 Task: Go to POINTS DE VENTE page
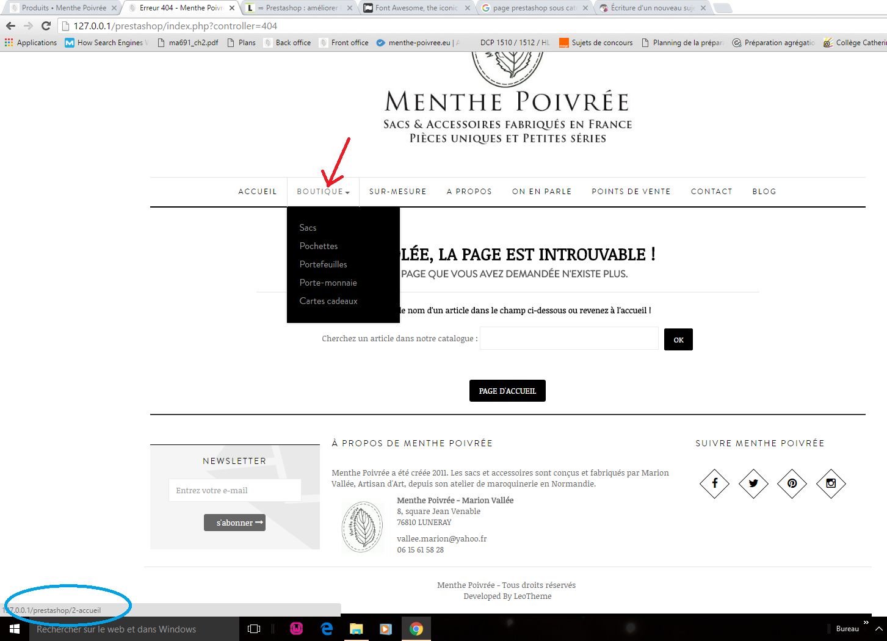[x=631, y=192]
